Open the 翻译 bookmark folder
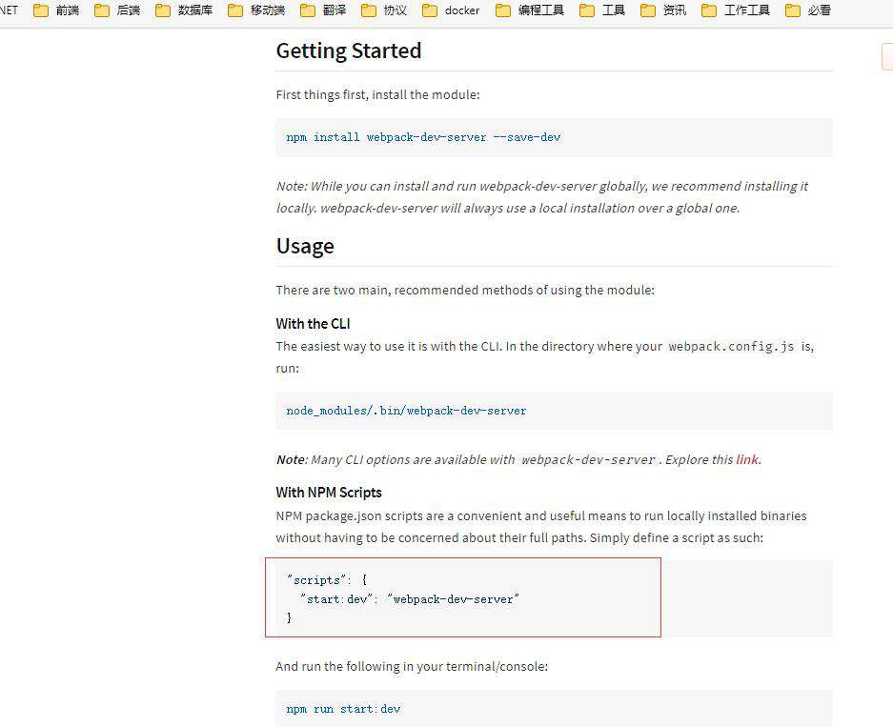Viewport: 893px width, 727px height. coord(323,10)
